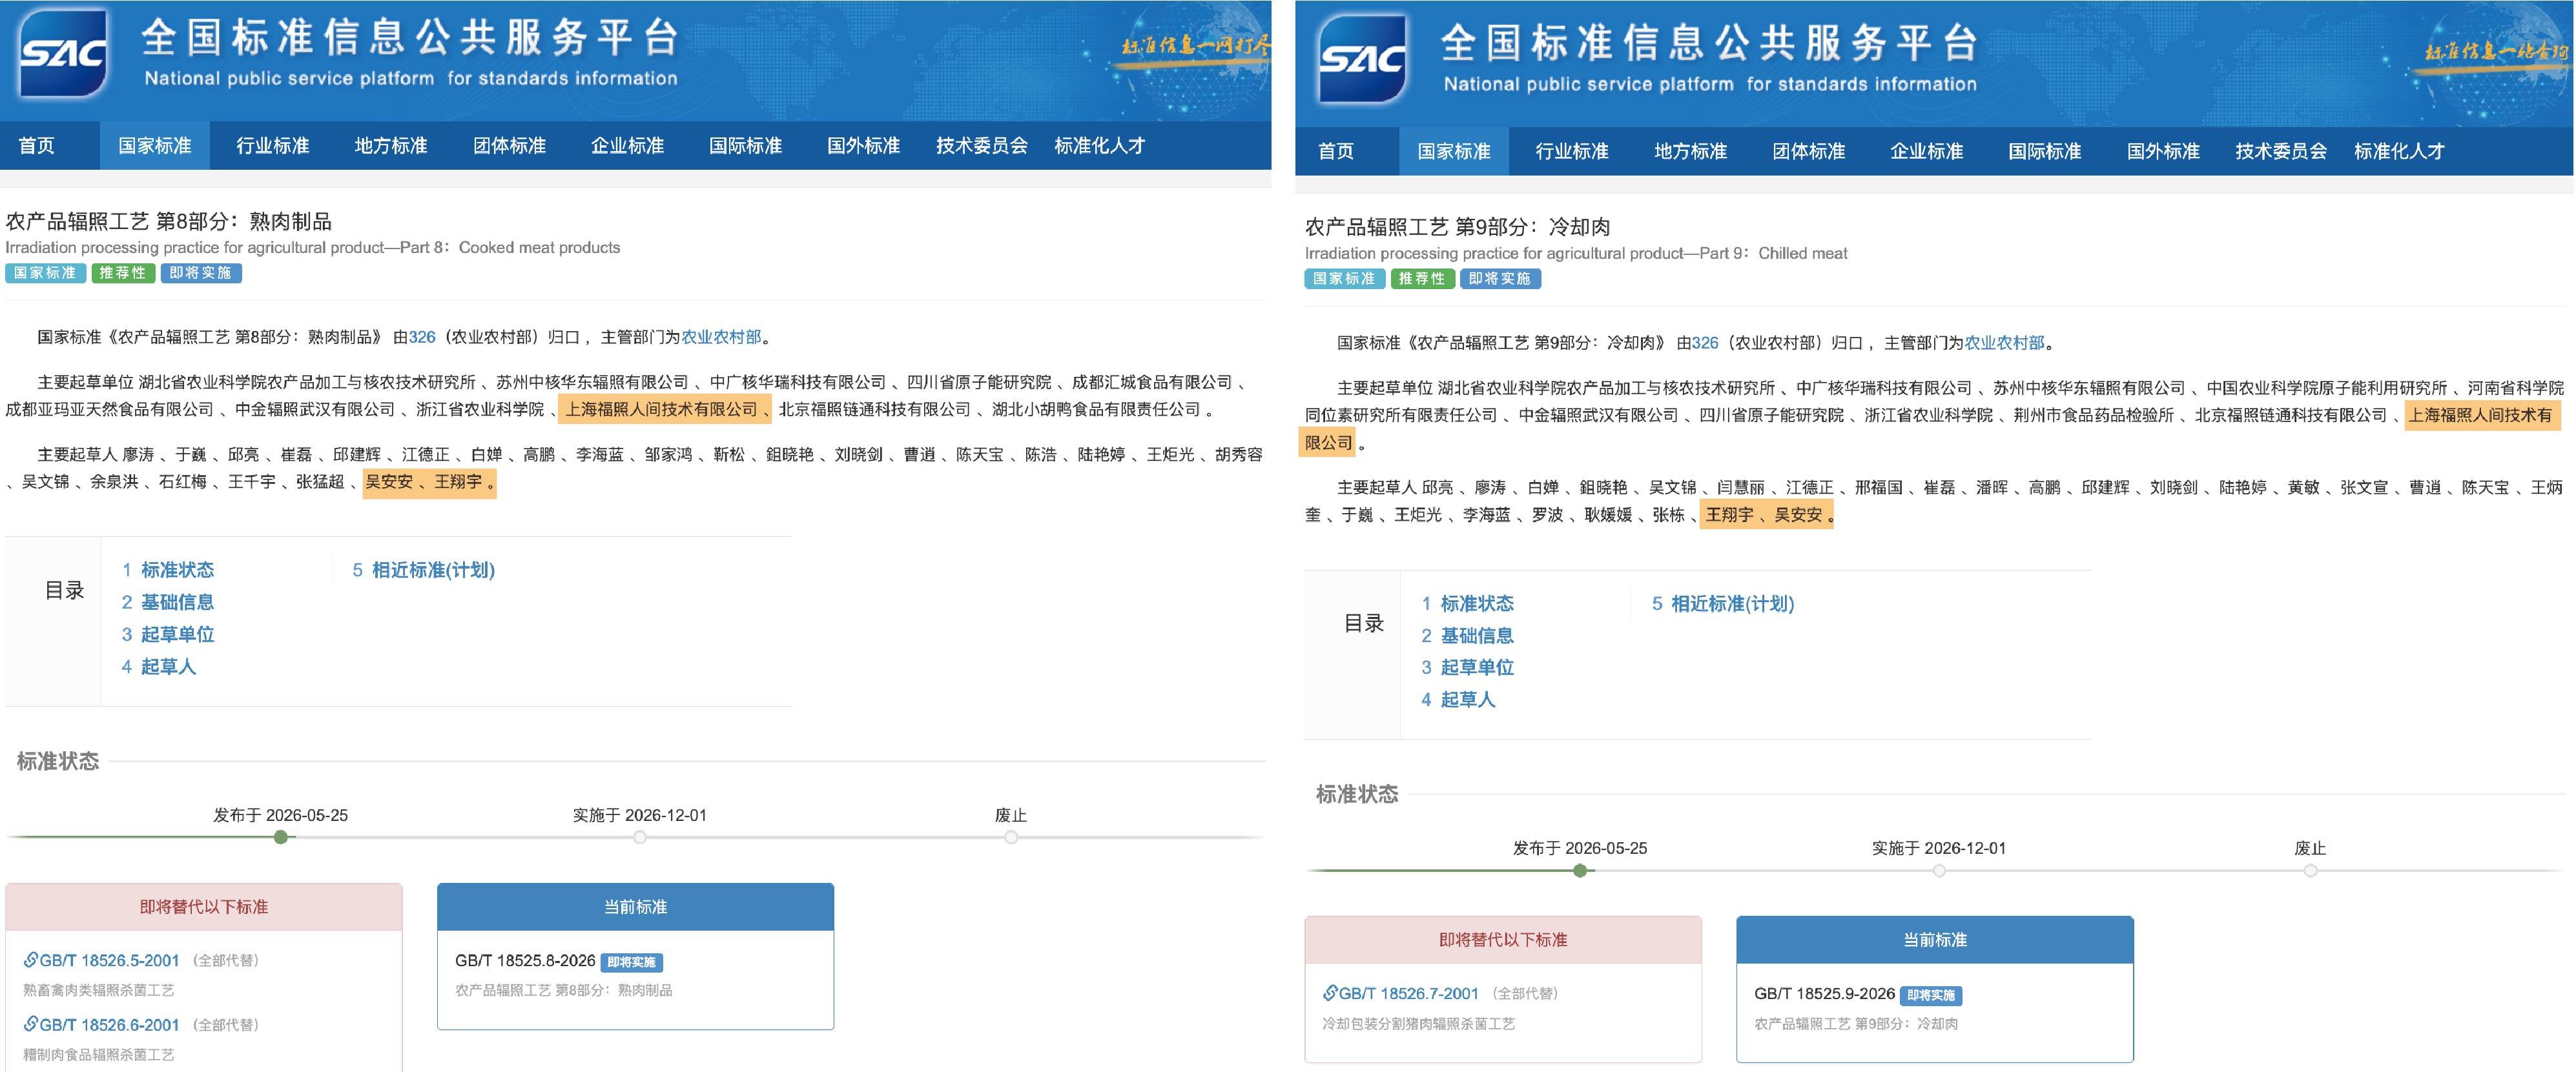Go to 地方标准 in the Part 9 page navbar
Image resolution: width=2576 pixels, height=1072 pixels.
tap(1690, 152)
